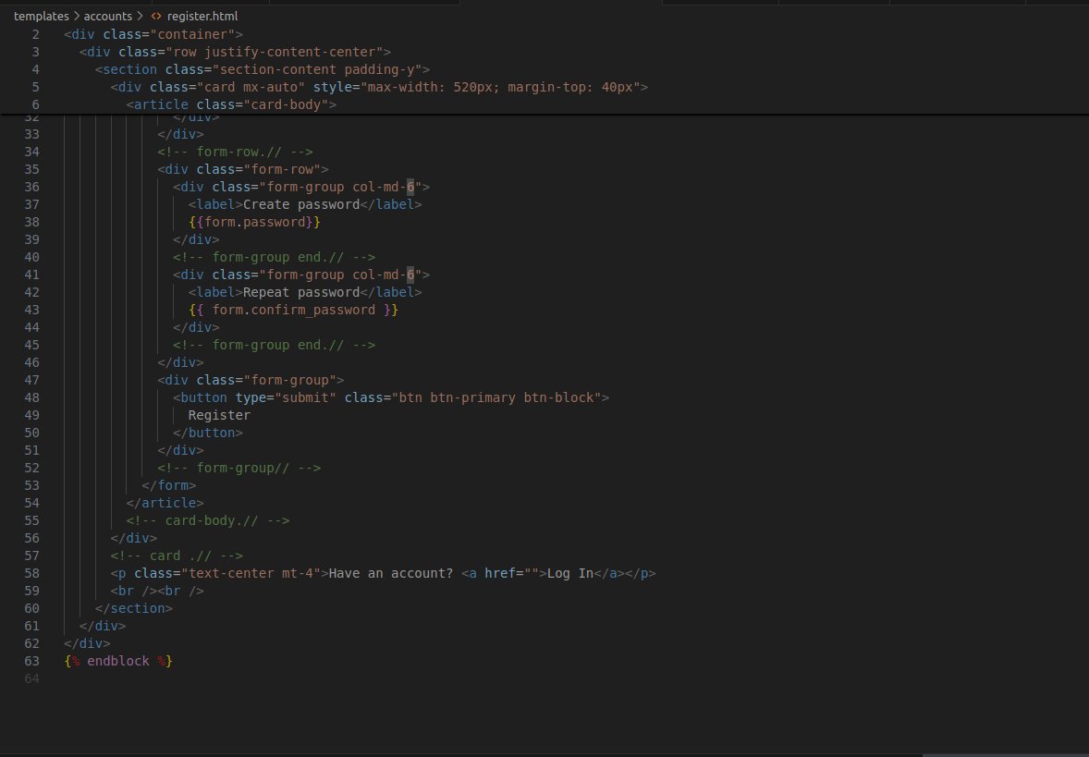1089x757 pixels.
Task: Click the form-group// comment on line 52
Action: [x=239, y=468]
